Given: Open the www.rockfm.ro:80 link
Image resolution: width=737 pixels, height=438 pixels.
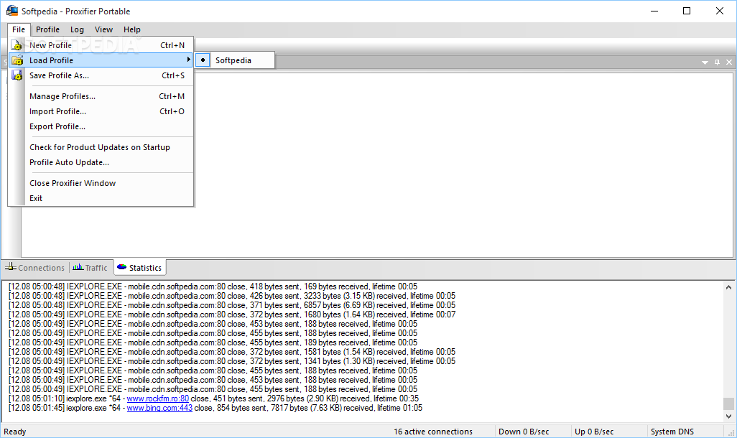Looking at the screenshot, I should pyautogui.click(x=158, y=399).
